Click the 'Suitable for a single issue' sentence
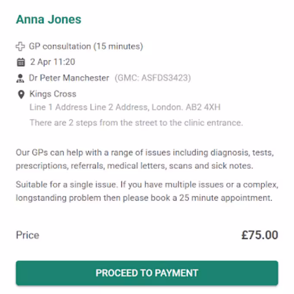This screenshot has height=294, width=294. [x=67, y=185]
